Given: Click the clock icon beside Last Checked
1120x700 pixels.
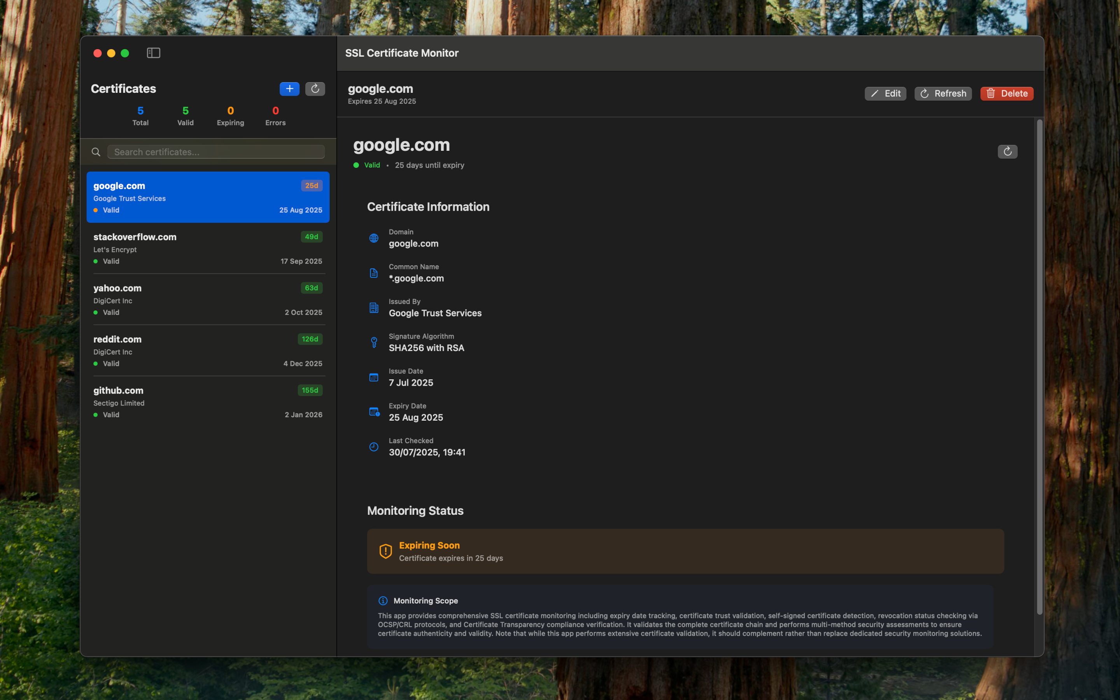Looking at the screenshot, I should pyautogui.click(x=373, y=446).
